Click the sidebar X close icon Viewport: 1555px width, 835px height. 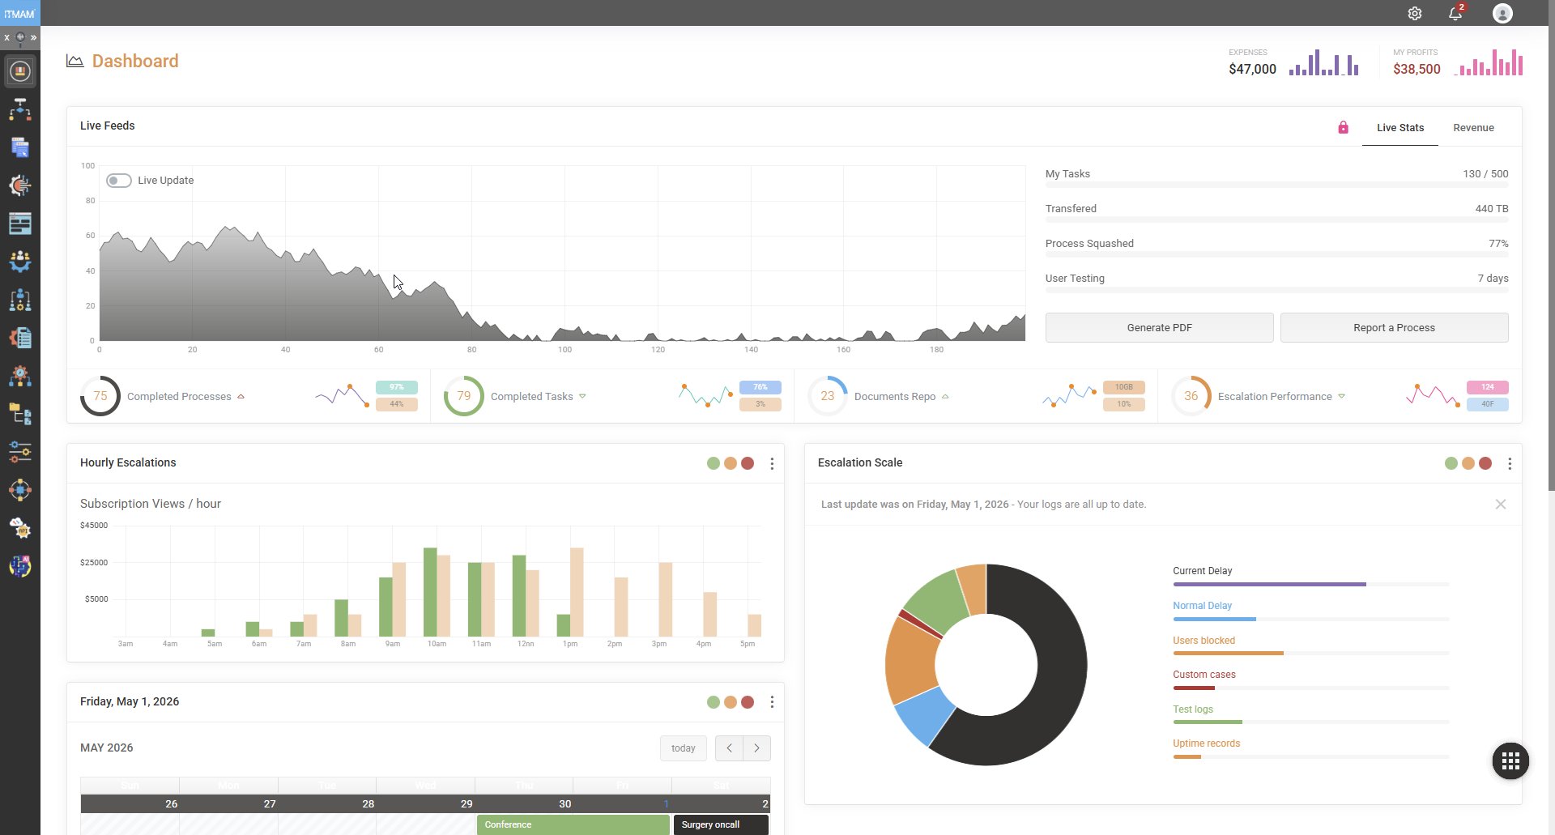click(x=7, y=37)
